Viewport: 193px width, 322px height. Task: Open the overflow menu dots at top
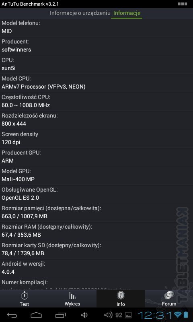point(182,4)
